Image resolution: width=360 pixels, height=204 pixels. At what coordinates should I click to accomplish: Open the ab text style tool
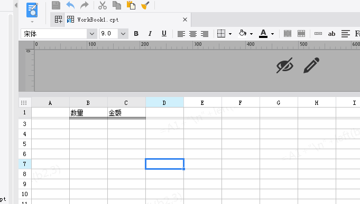[331, 34]
